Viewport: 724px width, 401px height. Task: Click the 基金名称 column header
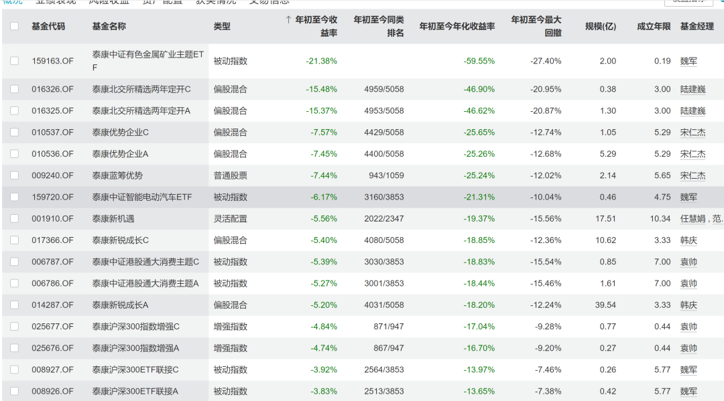click(109, 26)
